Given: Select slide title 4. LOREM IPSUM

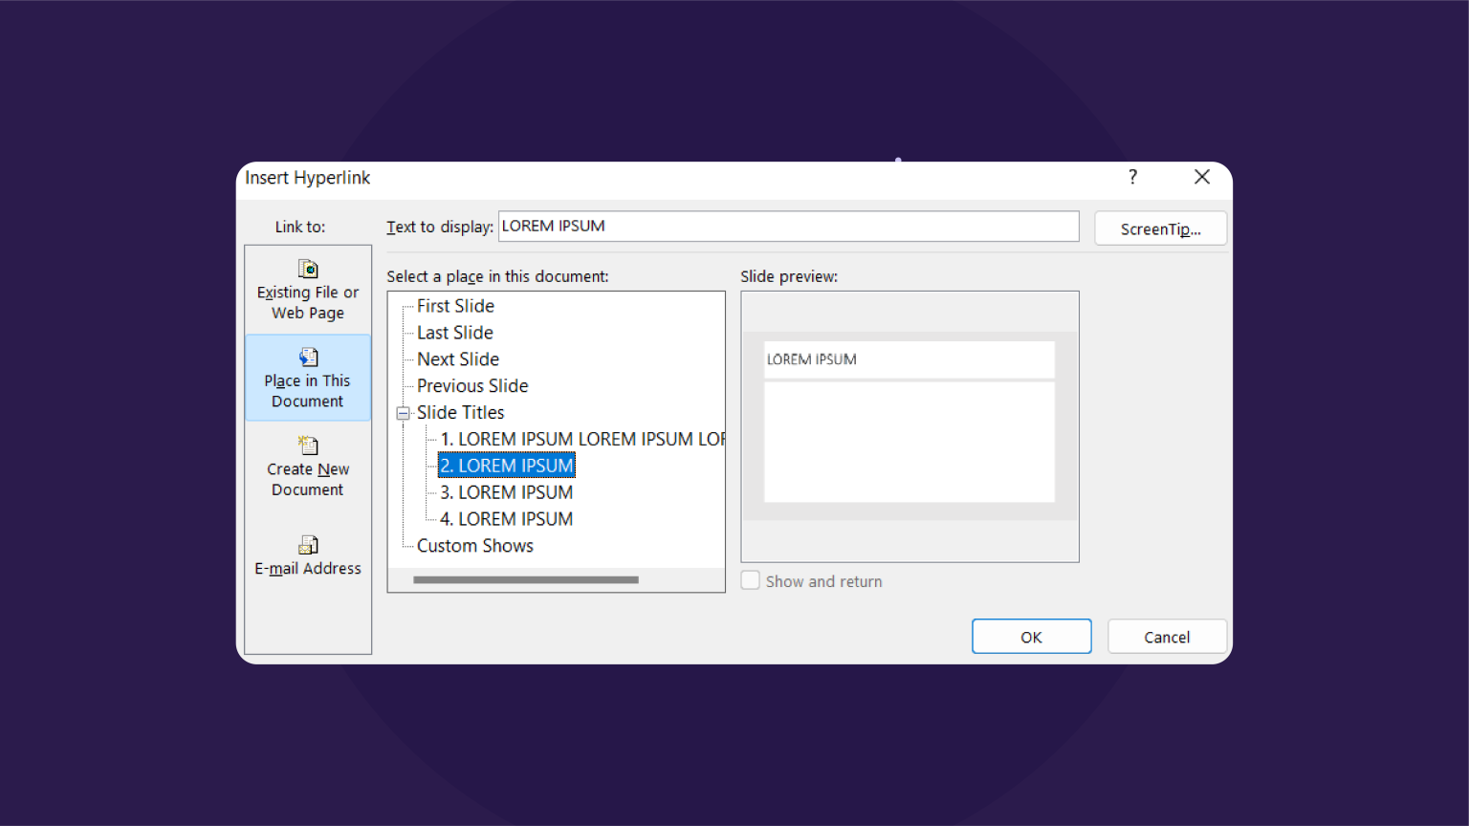Looking at the screenshot, I should 506,518.
